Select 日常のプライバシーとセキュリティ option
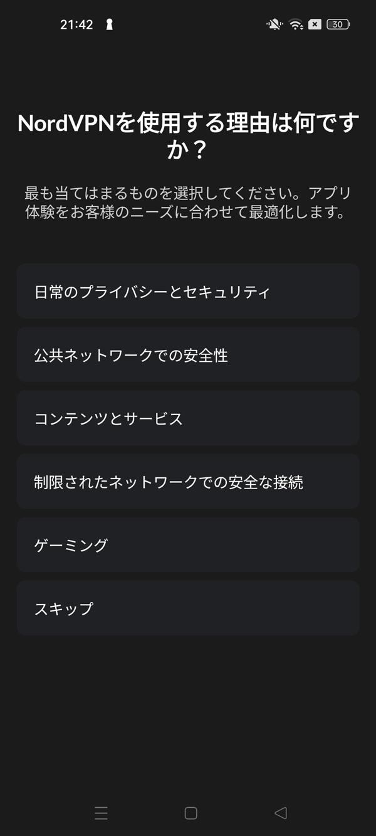 188,292
